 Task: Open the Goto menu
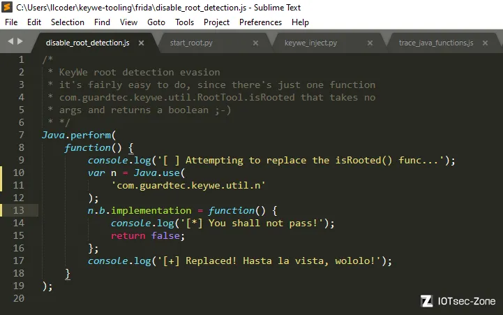(x=156, y=22)
